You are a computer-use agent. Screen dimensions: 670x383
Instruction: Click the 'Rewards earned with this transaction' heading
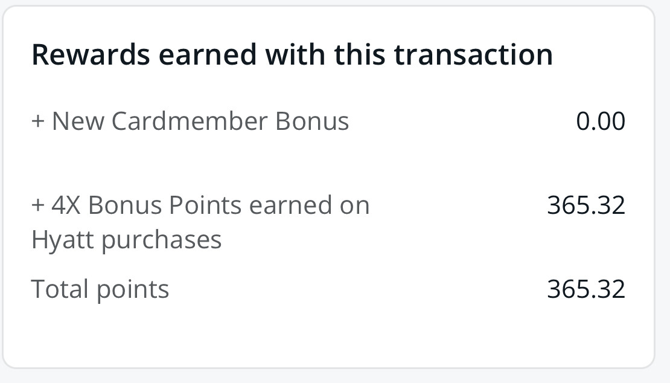click(292, 55)
